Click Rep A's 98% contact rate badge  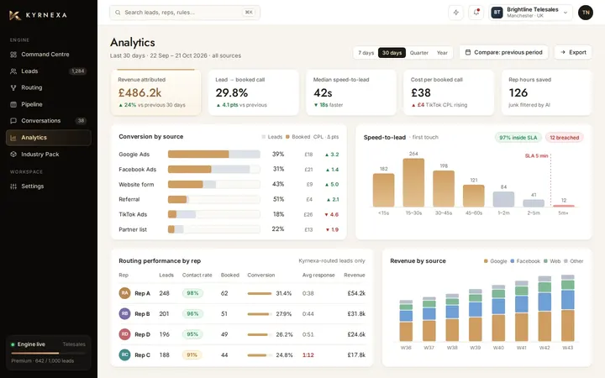(x=192, y=293)
